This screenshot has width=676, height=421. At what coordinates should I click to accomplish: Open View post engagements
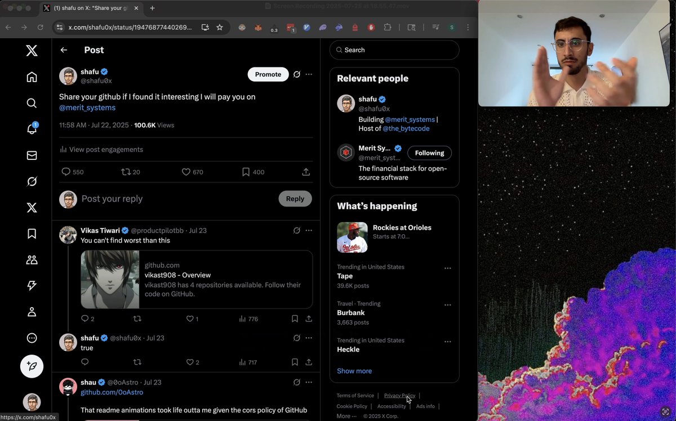tap(101, 149)
